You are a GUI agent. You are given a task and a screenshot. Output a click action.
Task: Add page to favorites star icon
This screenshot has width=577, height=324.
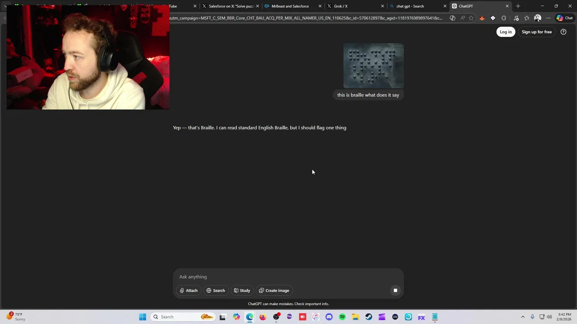click(x=471, y=18)
